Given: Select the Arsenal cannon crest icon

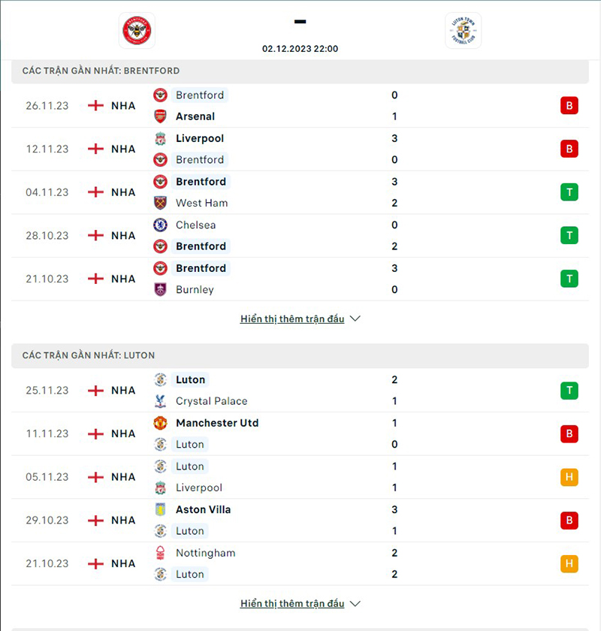Looking at the screenshot, I should (162, 116).
